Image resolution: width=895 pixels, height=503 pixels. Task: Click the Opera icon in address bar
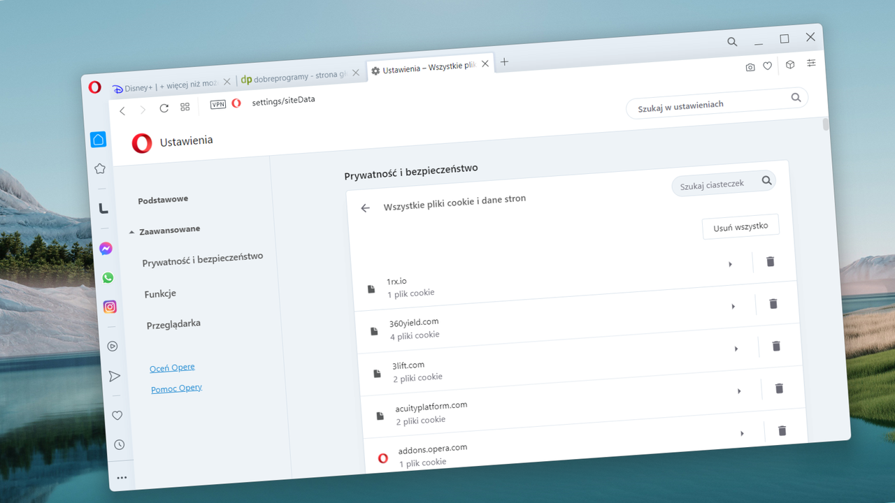coord(236,103)
